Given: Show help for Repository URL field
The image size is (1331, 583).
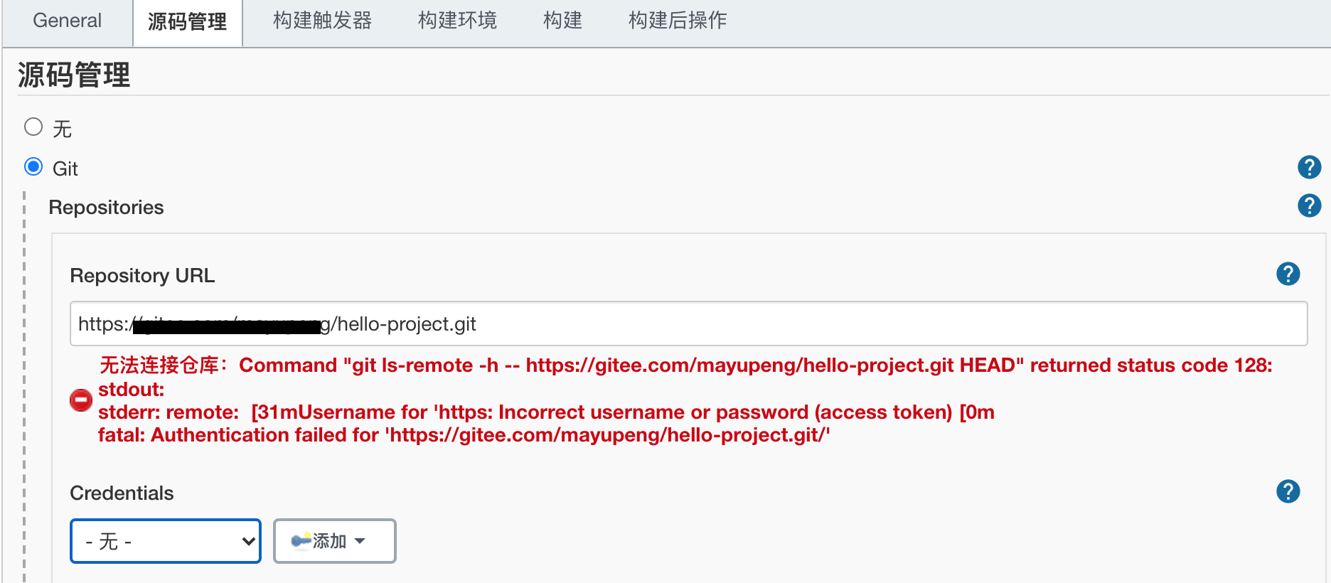Looking at the screenshot, I should pos(1288,274).
